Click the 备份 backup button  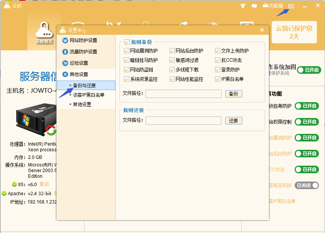pos(234,93)
